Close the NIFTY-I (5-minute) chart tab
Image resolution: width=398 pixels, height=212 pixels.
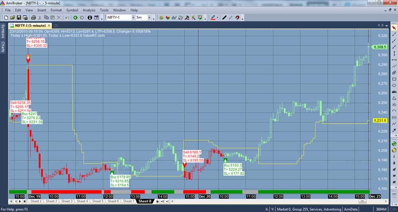coord(49,26)
